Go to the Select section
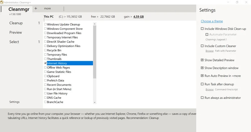 (14, 42)
